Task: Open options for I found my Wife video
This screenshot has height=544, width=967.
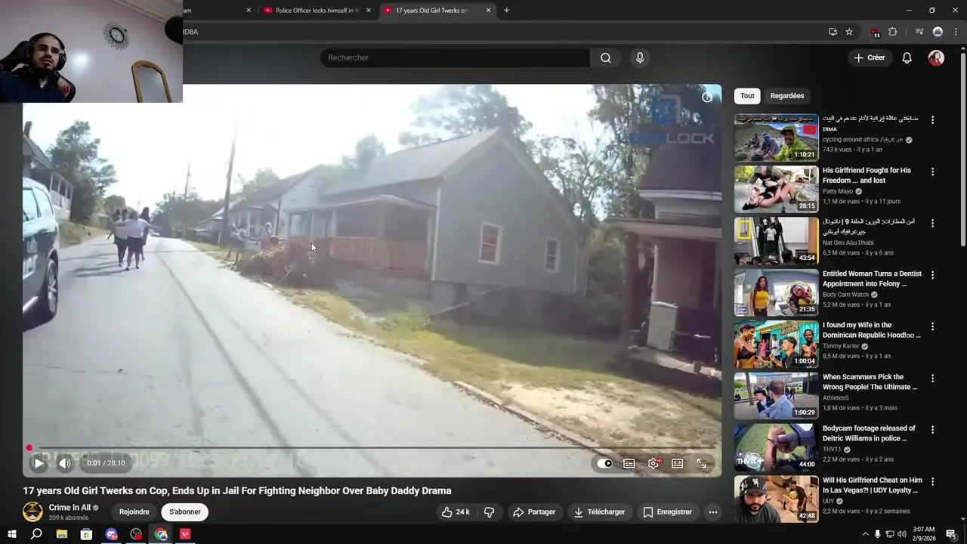Action: click(932, 326)
